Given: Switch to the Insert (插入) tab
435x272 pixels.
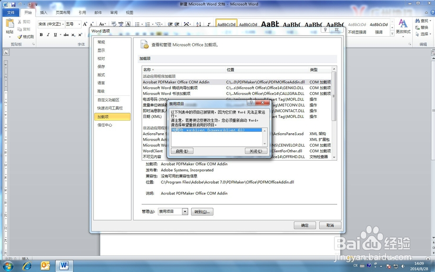Looking at the screenshot, I should tap(43, 13).
